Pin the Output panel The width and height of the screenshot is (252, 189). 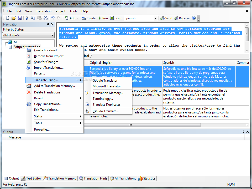tap(243, 132)
